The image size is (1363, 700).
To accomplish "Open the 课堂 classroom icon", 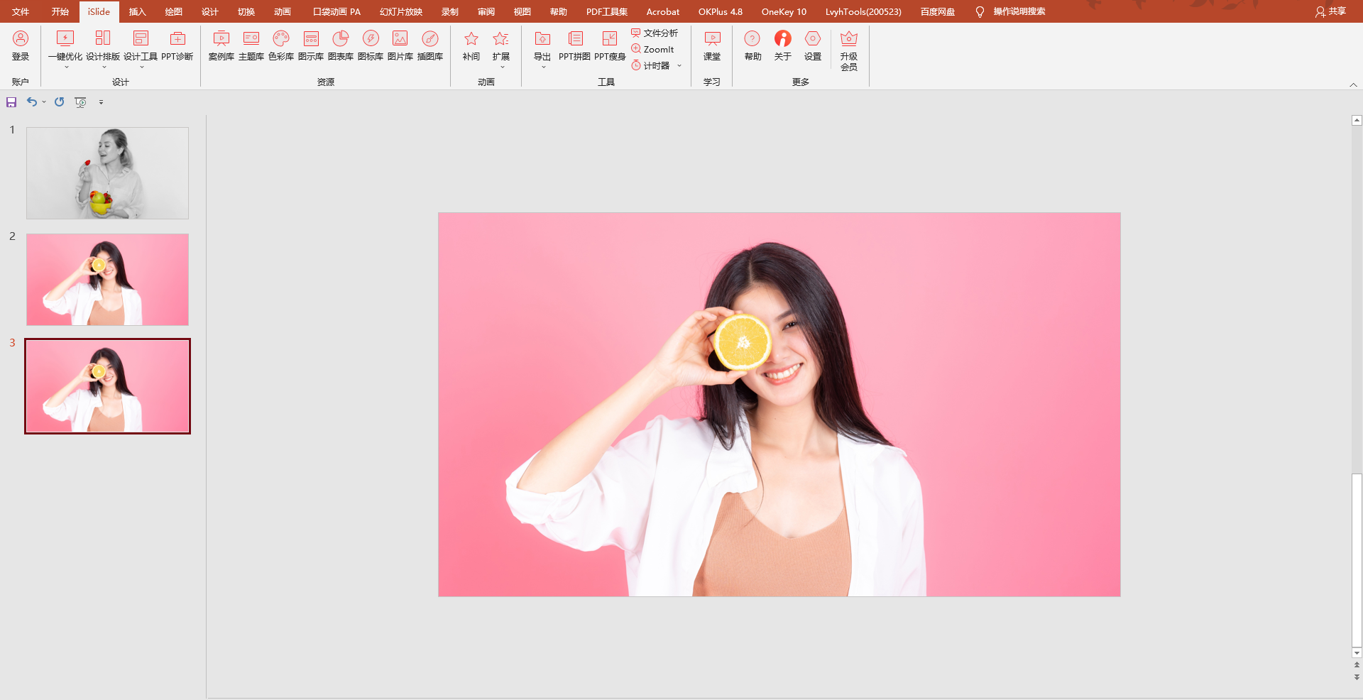I will pos(712,45).
